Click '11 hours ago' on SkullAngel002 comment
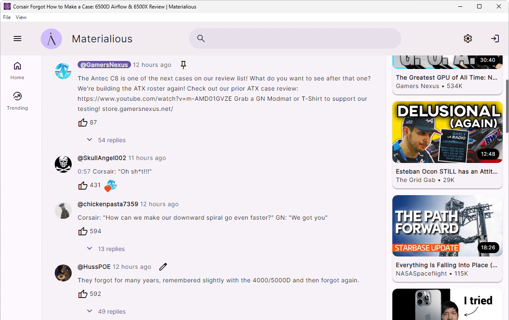This screenshot has height=320, width=509. pyautogui.click(x=147, y=158)
